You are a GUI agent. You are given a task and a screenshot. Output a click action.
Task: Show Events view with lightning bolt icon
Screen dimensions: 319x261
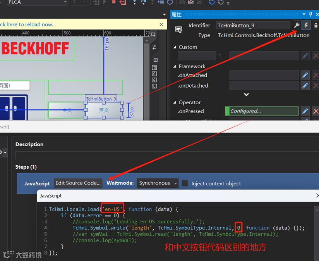click(x=306, y=25)
